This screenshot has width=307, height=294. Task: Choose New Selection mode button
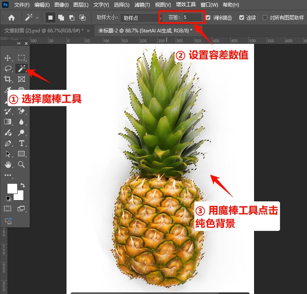coord(50,18)
